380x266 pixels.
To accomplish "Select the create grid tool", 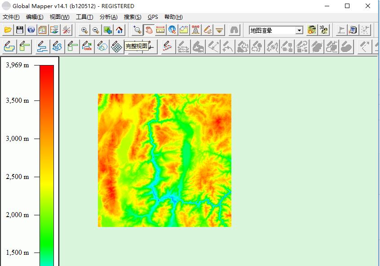I will pyautogui.click(x=117, y=47).
